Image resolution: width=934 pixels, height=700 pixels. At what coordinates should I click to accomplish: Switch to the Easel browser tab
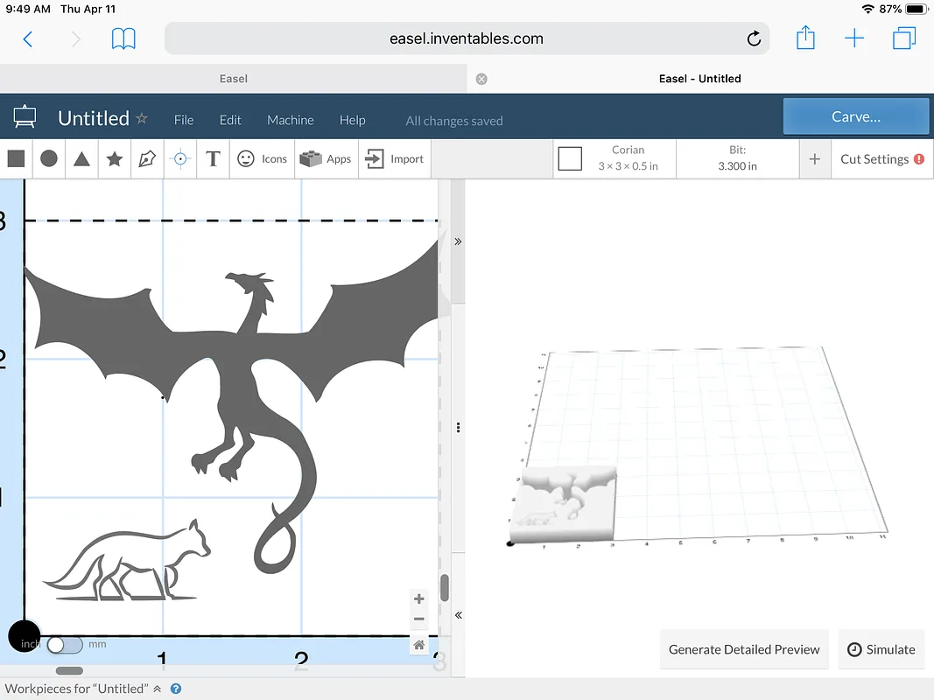233,79
